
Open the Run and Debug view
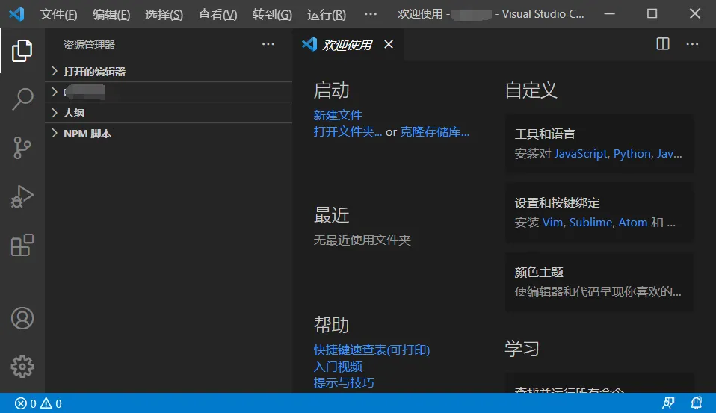[x=22, y=196]
